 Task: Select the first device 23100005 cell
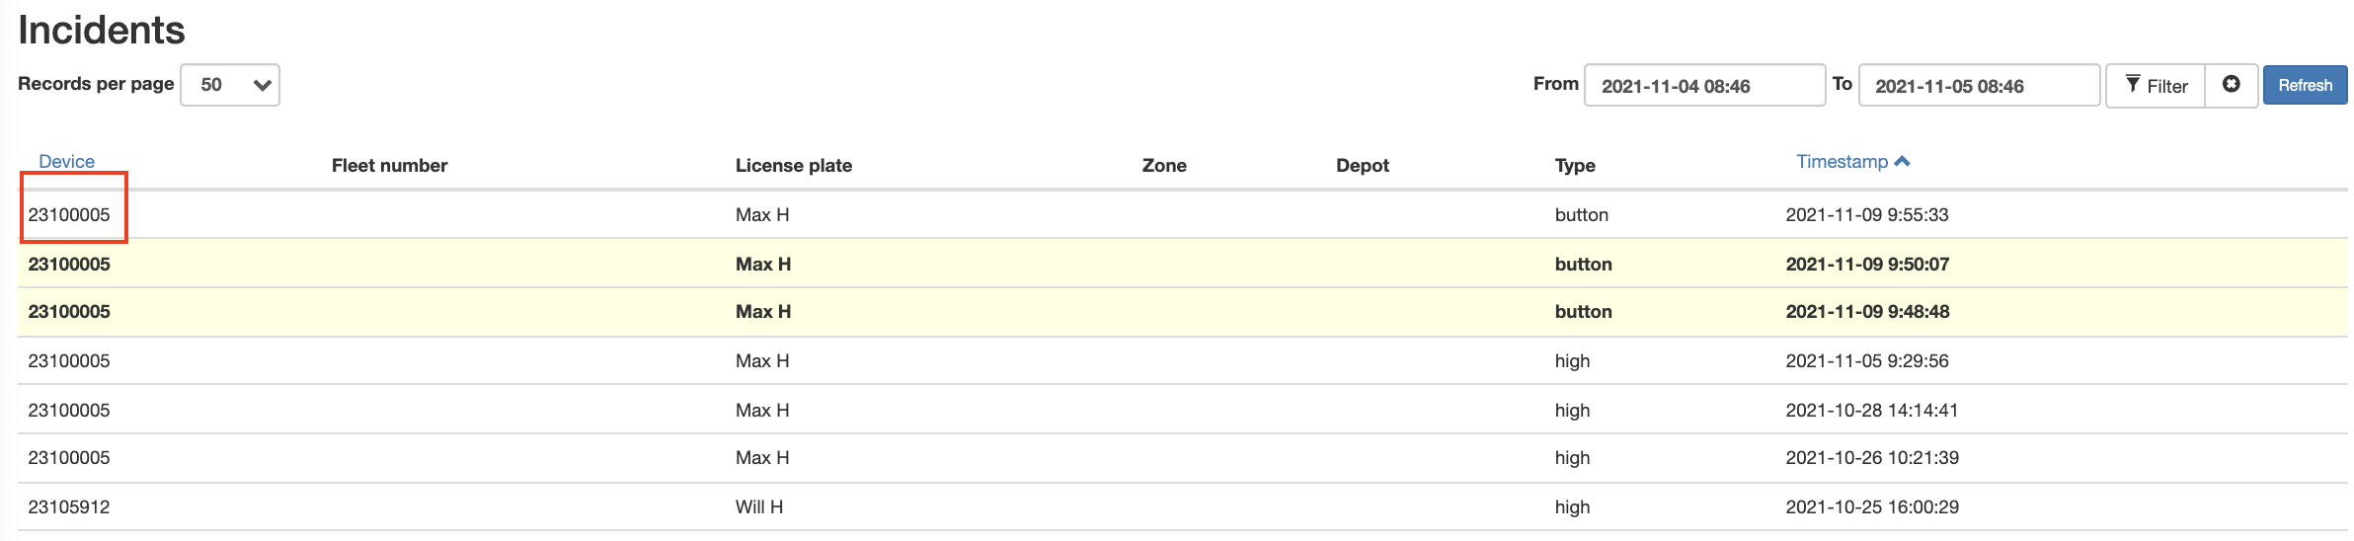[69, 214]
